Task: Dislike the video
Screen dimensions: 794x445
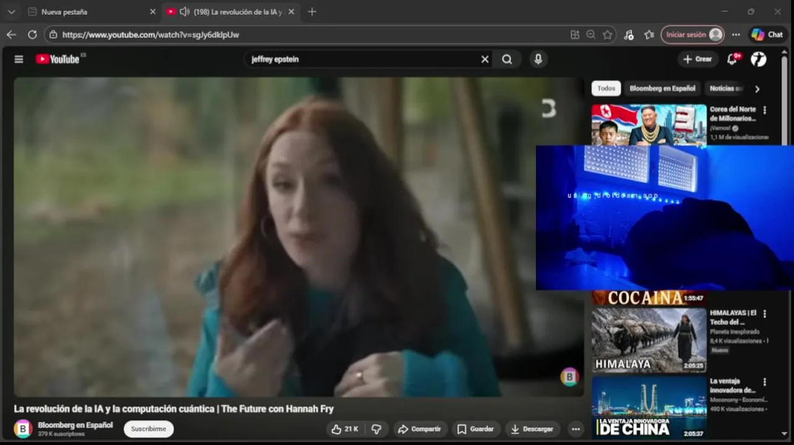Action: pos(376,429)
